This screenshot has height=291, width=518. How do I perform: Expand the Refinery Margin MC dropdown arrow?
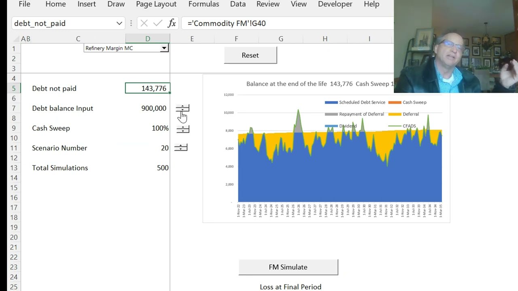point(164,48)
